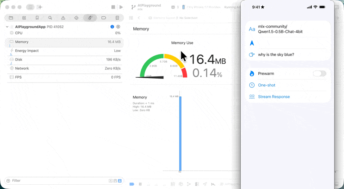
Task: Open the filter options dropdown icon
Action: 8,181
